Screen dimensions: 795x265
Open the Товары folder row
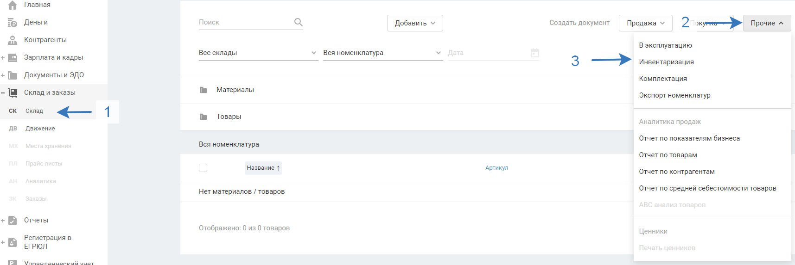point(407,117)
